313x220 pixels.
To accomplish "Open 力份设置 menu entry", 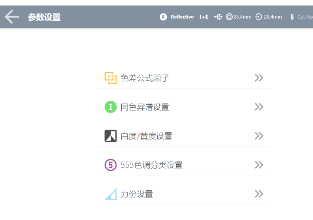I will 184,194.
